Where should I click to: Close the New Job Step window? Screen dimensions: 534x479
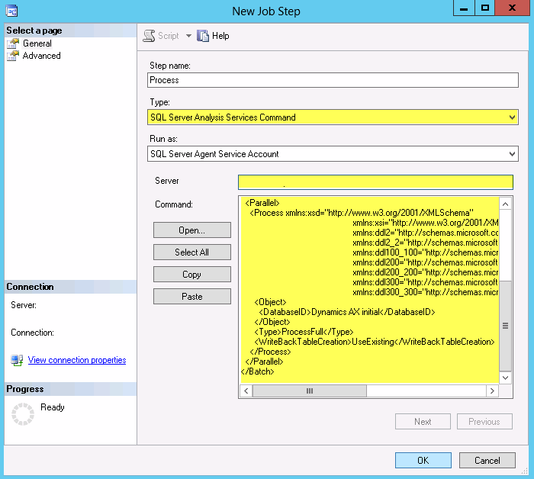click(512, 8)
